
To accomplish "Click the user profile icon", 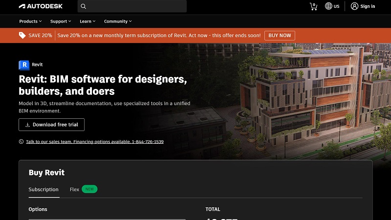I will [354, 6].
